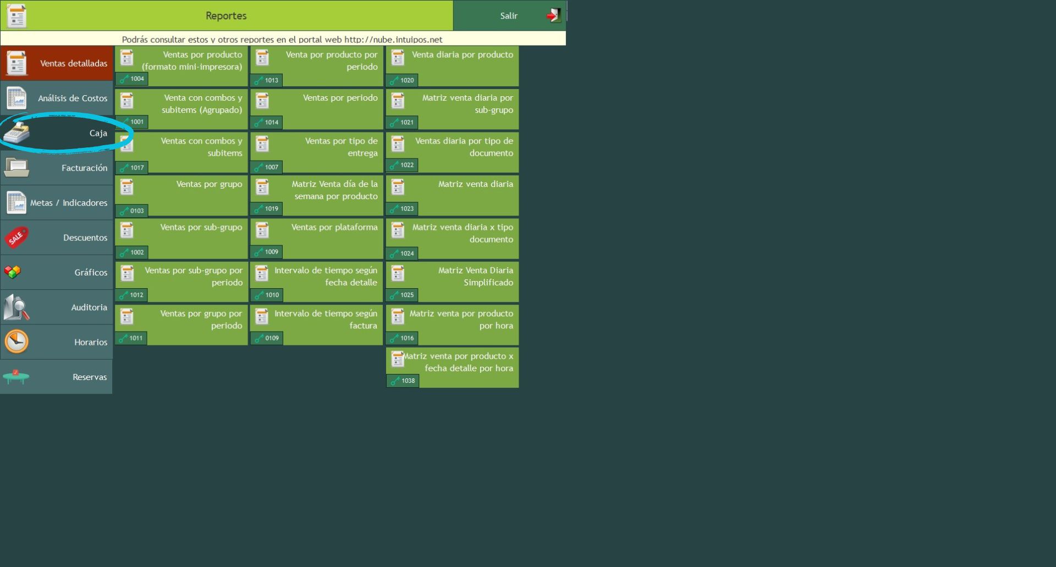Open Matriz Venta Diaria Simplificado report

point(452,282)
